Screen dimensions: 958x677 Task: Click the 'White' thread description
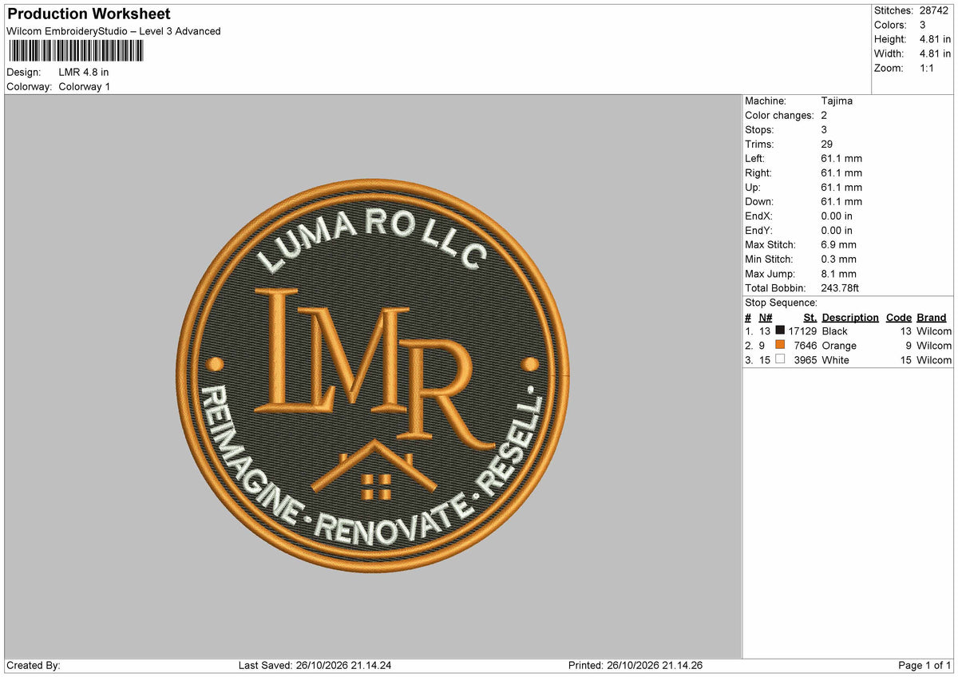point(835,360)
